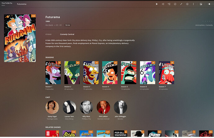The height and width of the screenshot is (138, 214).
Task: Open the Season 6 poster
Action: coord(148,73)
